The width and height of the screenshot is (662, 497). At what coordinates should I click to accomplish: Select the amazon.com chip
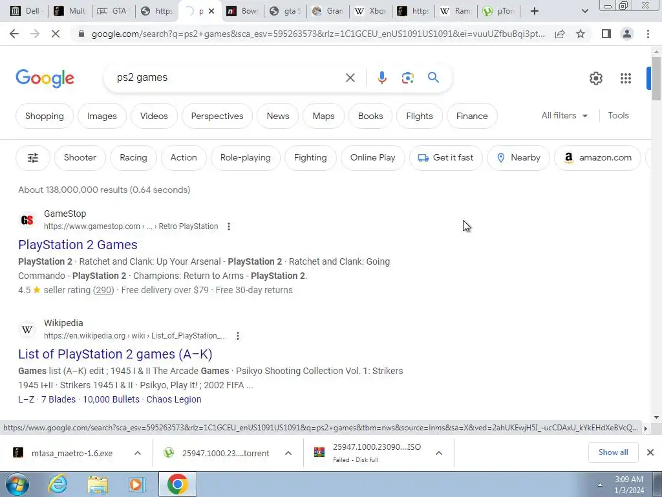click(597, 158)
